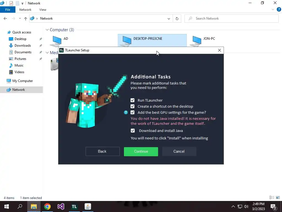Navigate back in File Explorer

tap(5, 18)
